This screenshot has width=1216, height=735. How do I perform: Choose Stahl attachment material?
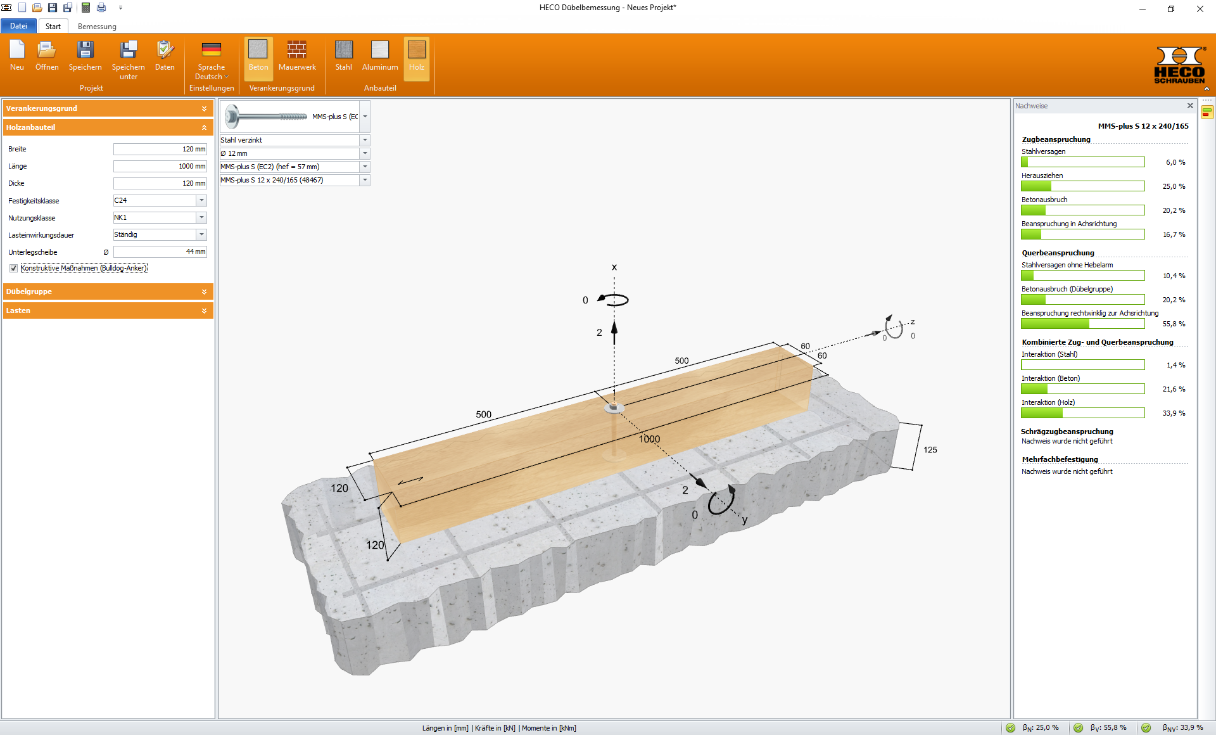pyautogui.click(x=344, y=56)
